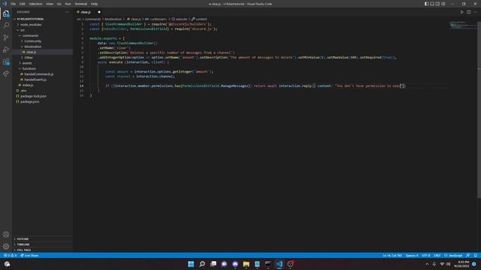Viewport: 481px width, 270px height.
Task: Click the code minimap preview
Action: point(463,25)
